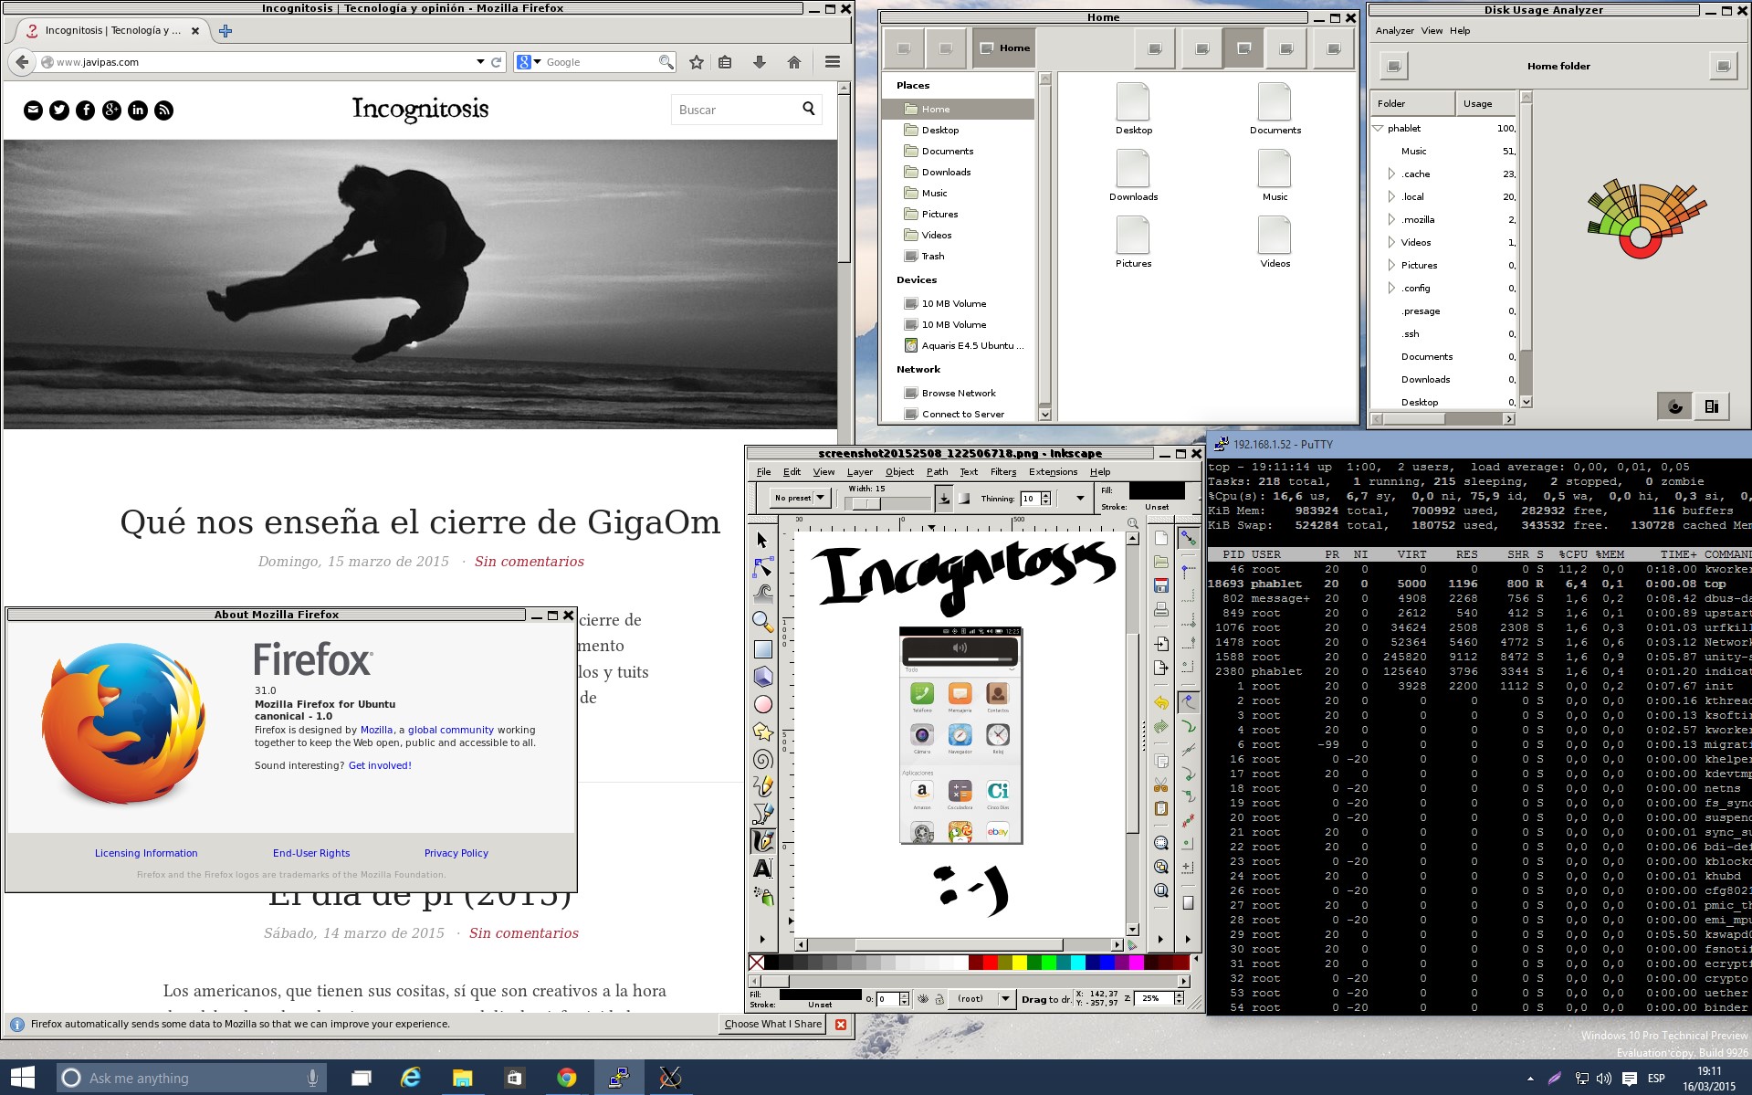Image resolution: width=1752 pixels, height=1095 pixels.
Task: Open the Inkscape File menu
Action: [763, 472]
